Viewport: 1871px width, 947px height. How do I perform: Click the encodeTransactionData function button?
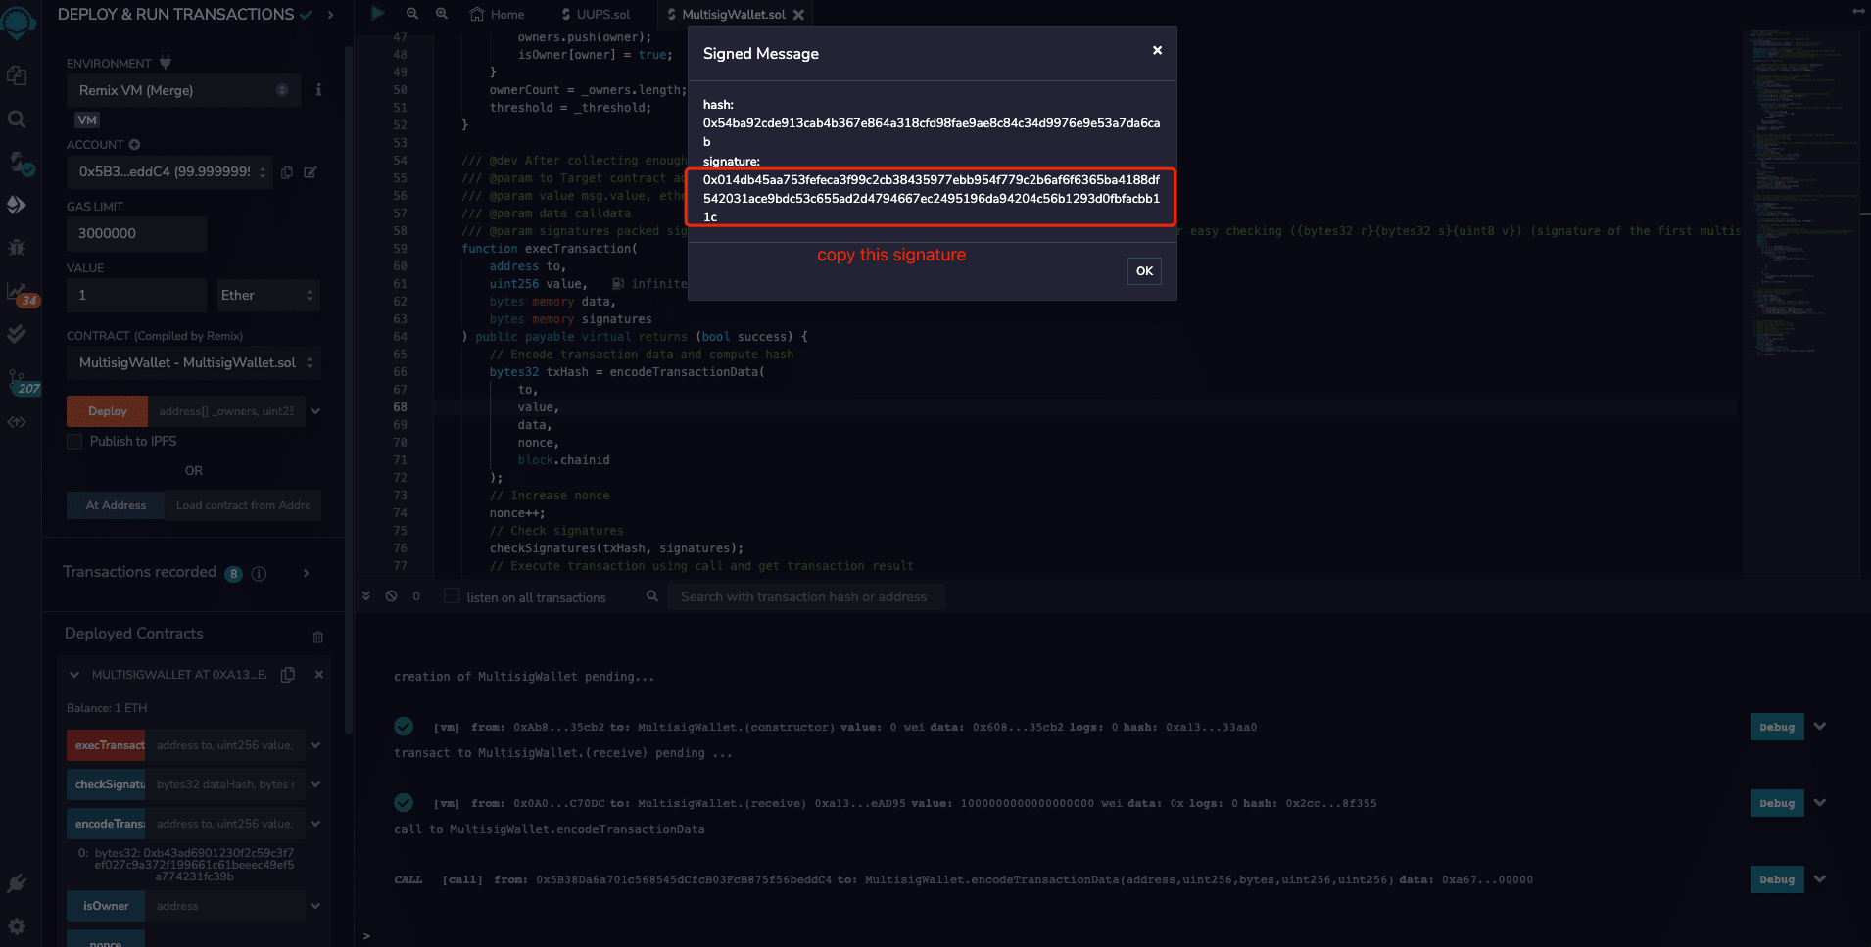point(106,824)
